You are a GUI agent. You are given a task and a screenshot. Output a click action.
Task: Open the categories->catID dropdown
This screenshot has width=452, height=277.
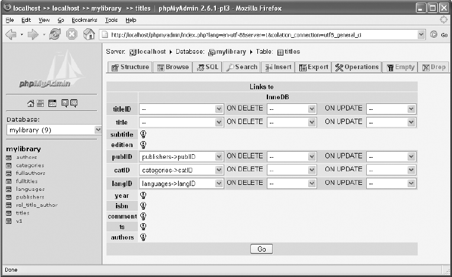pos(181,170)
